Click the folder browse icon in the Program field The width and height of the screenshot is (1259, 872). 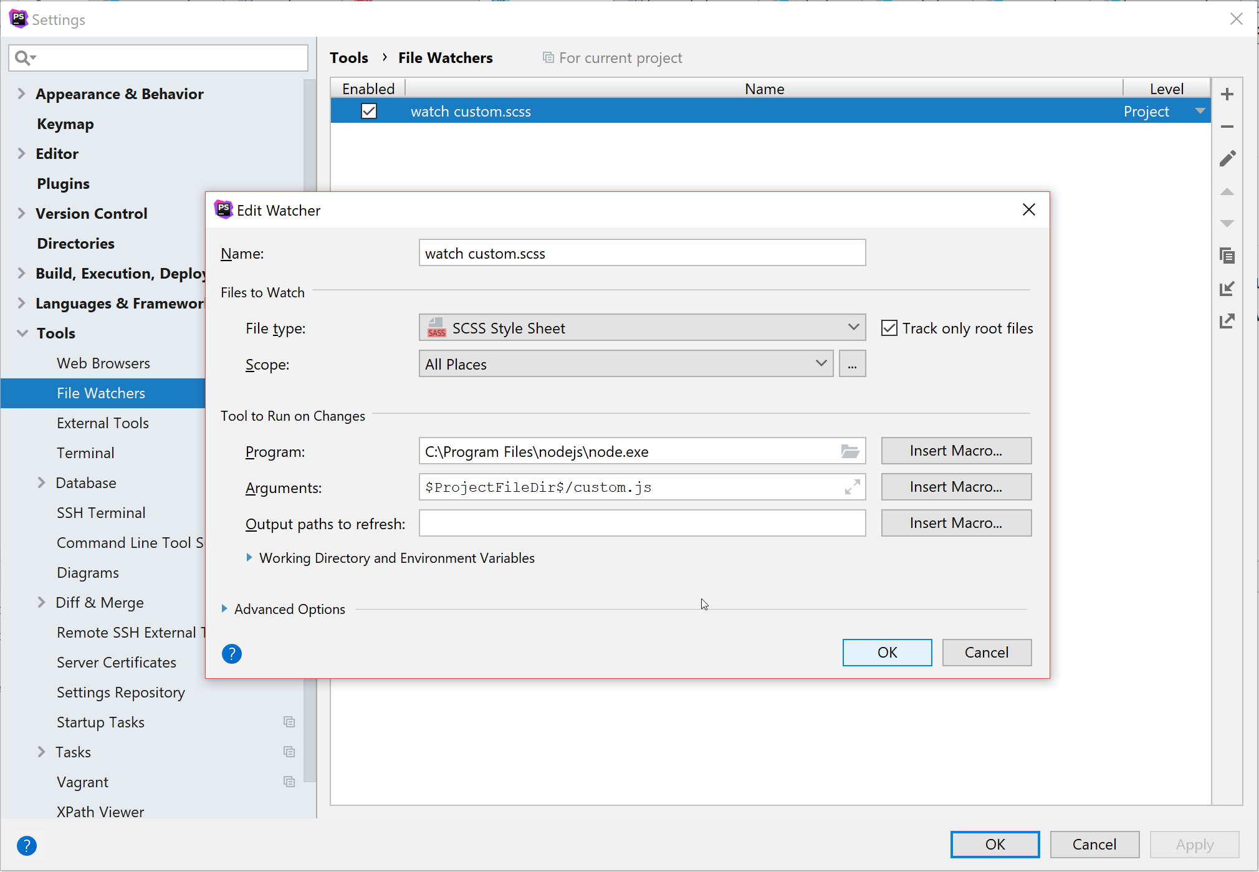point(850,451)
